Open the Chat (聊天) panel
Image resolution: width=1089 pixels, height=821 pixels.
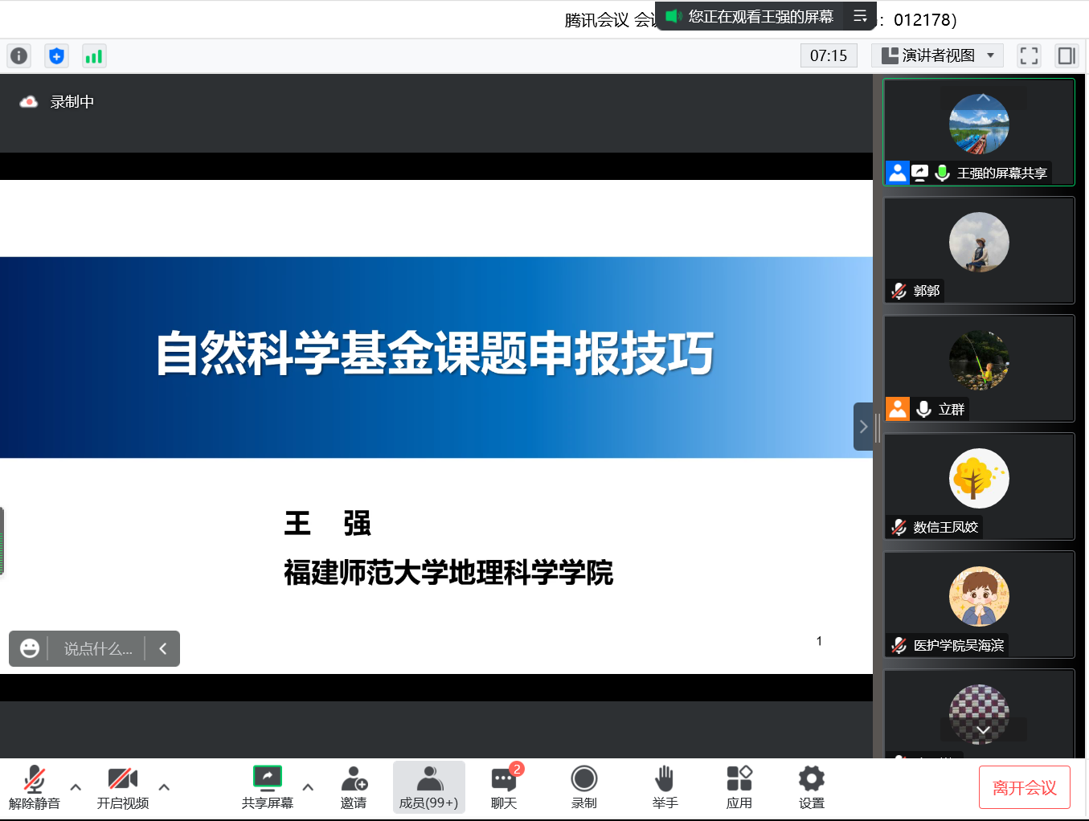(x=504, y=786)
